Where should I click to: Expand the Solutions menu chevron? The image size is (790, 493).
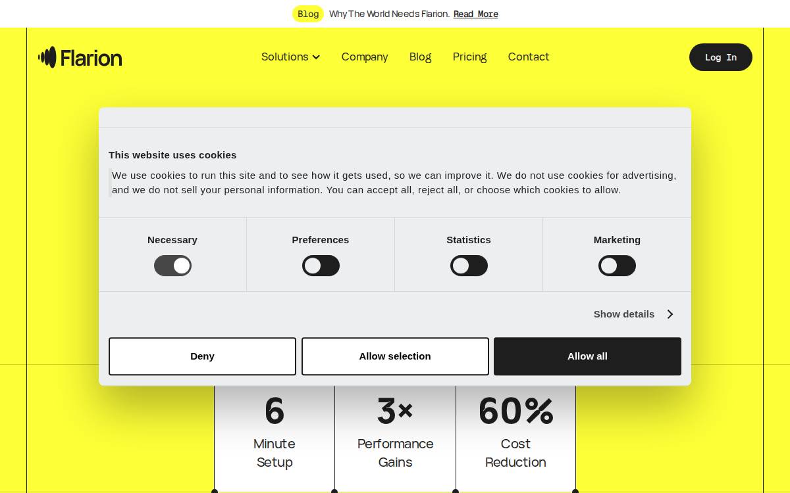pos(316,57)
